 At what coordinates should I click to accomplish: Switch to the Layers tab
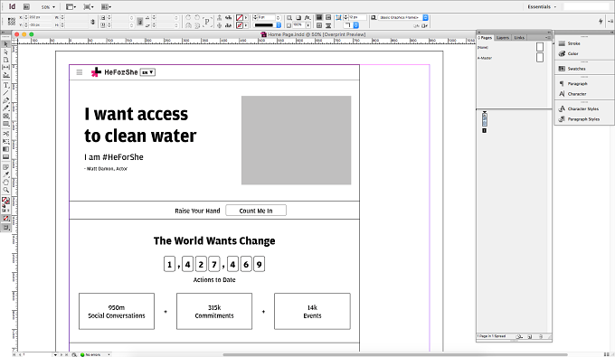point(503,38)
